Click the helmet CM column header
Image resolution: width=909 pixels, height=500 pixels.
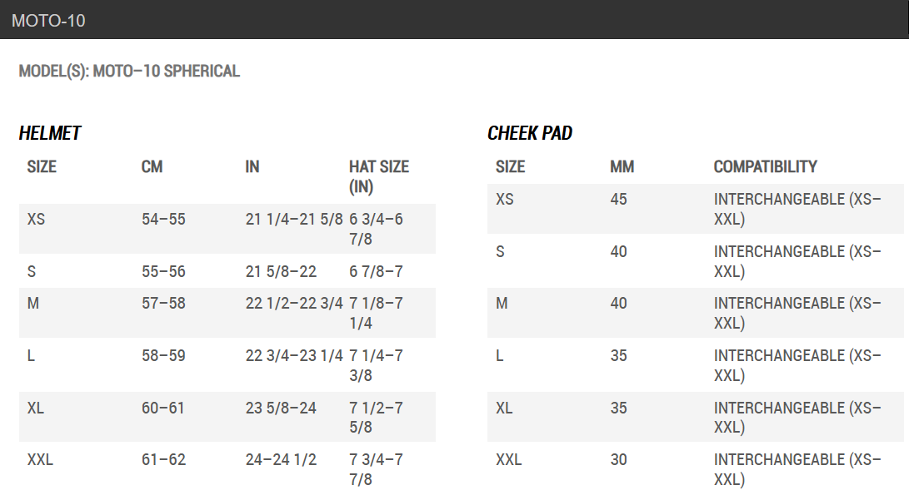(x=152, y=167)
